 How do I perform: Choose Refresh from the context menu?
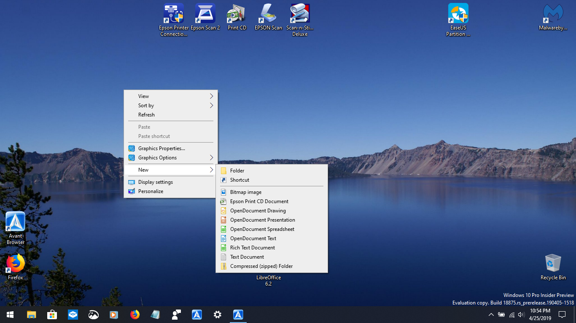click(x=170, y=115)
